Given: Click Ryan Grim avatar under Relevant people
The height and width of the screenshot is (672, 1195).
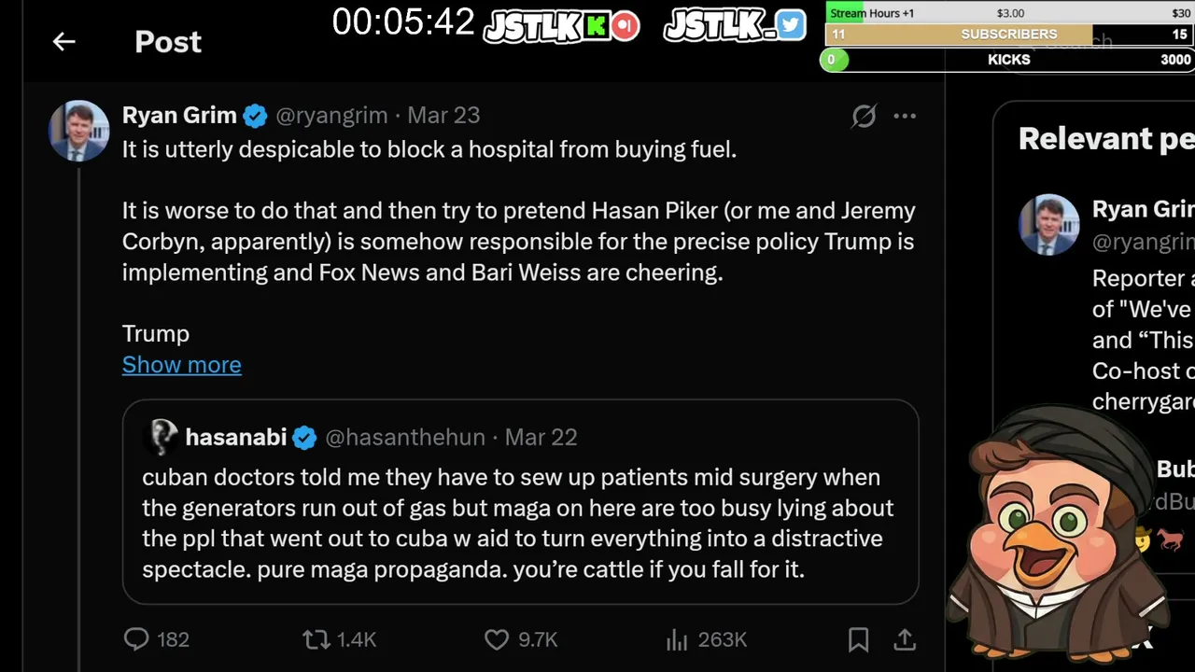Looking at the screenshot, I should pyautogui.click(x=1048, y=225).
